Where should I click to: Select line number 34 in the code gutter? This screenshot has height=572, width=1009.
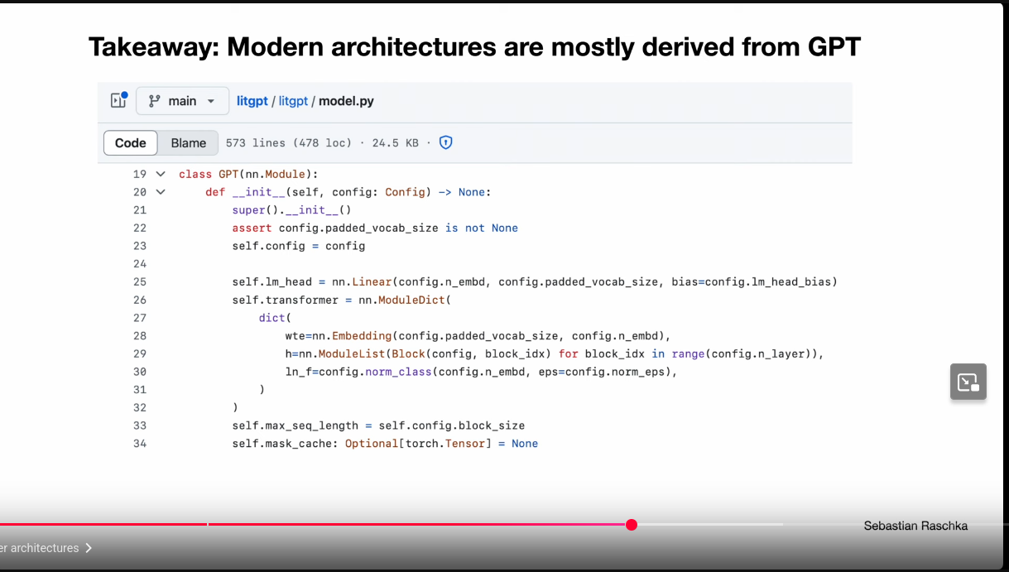pyautogui.click(x=139, y=444)
